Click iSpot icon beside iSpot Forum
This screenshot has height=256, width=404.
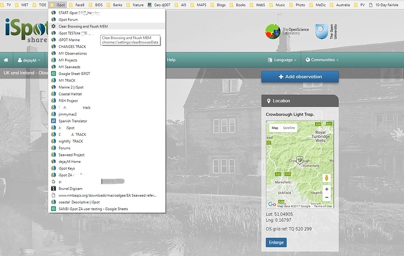tap(53, 19)
